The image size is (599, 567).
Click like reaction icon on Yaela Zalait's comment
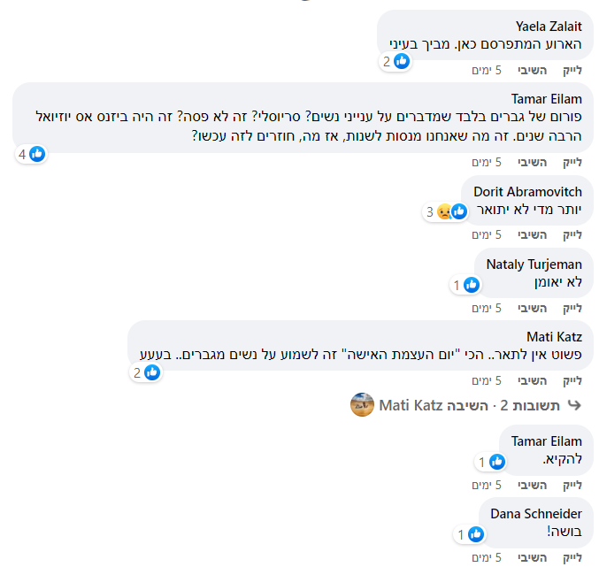[401, 61]
